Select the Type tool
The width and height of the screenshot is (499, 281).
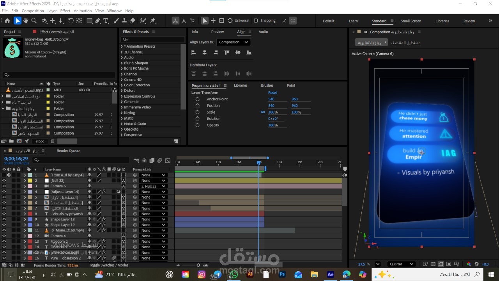(x=106, y=21)
